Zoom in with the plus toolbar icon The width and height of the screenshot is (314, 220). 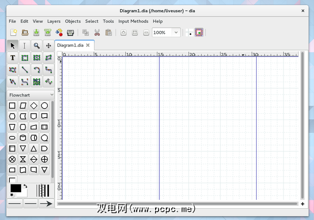tap(124, 32)
